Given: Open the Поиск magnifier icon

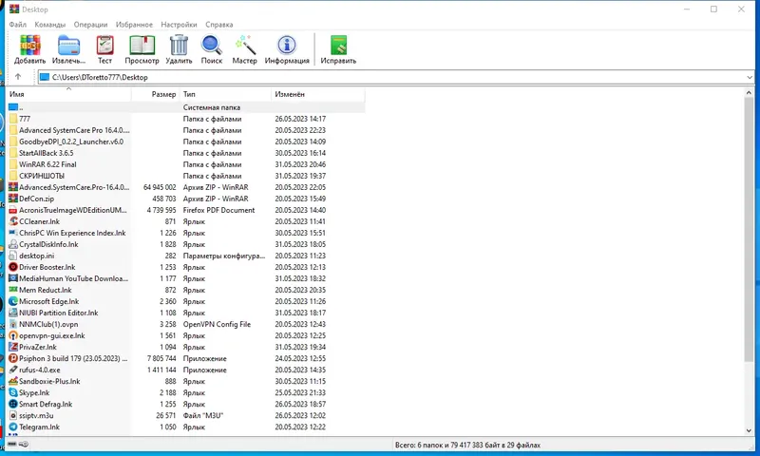Looking at the screenshot, I should pyautogui.click(x=212, y=46).
